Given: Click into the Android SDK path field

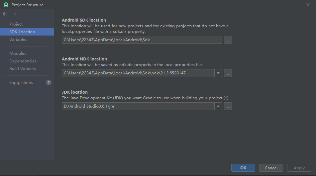Looking at the screenshot, I should [142, 40].
